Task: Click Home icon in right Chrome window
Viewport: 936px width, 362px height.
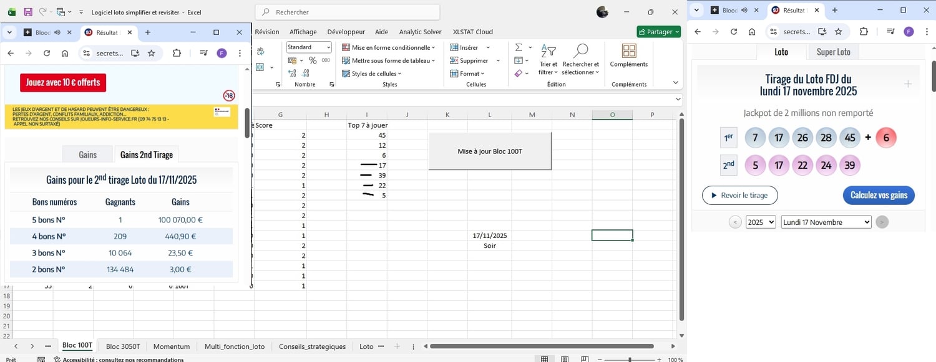Action: 752,32
